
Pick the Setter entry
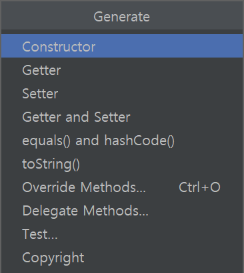tap(122, 93)
